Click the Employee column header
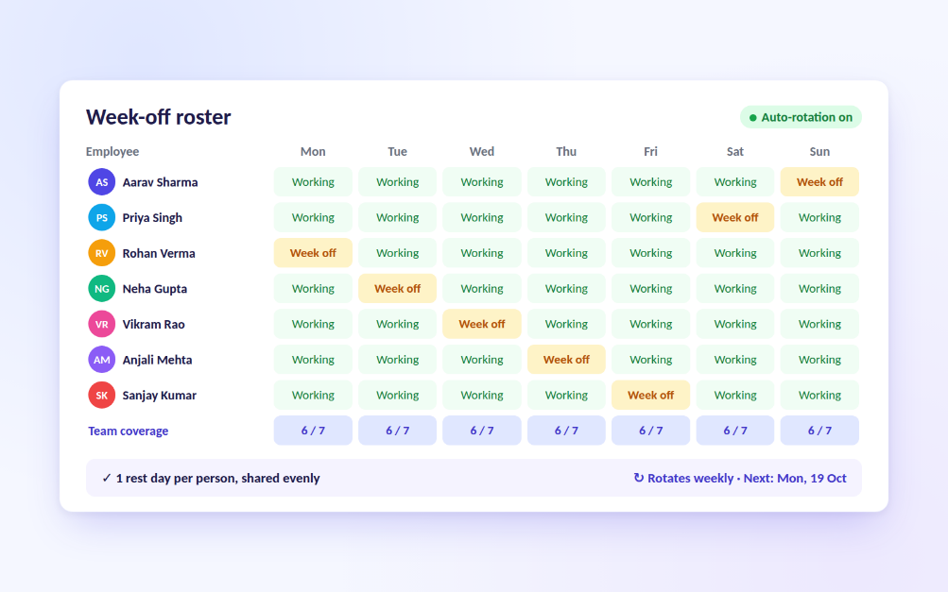Image resolution: width=948 pixels, height=592 pixels. (x=112, y=152)
